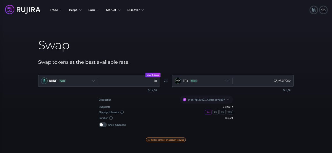
Task: Select 2% slippage tolerance
Action: coord(216,112)
